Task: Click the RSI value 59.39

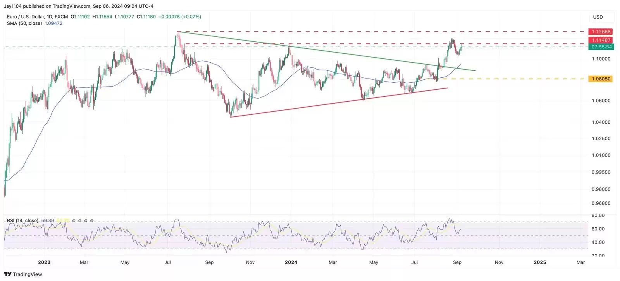Action: pos(48,220)
